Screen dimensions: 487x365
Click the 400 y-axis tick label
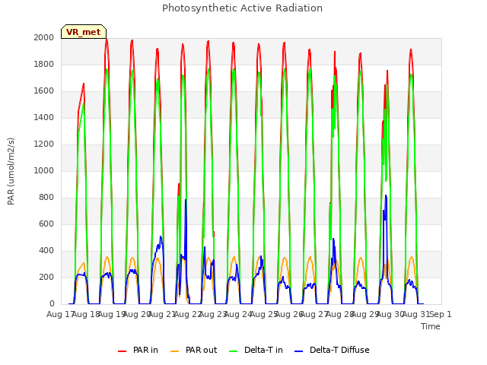46,251
